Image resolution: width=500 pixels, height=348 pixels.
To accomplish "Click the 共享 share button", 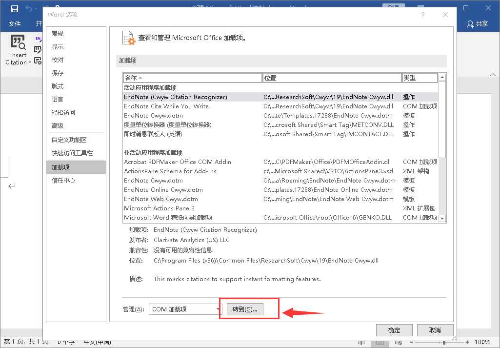I will click(477, 24).
